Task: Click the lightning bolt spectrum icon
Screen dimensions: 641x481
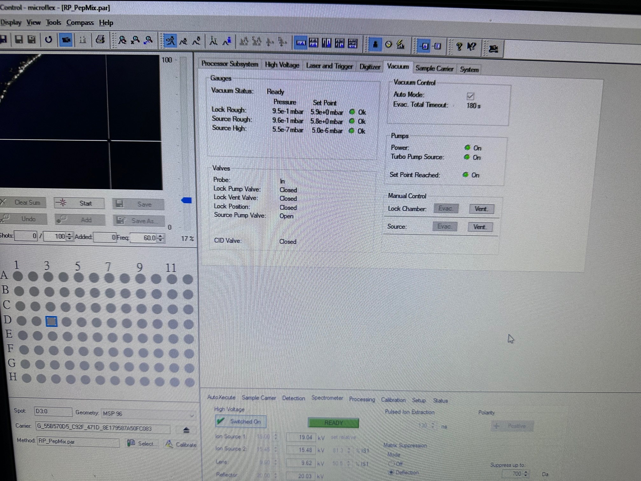Action: coord(401,45)
